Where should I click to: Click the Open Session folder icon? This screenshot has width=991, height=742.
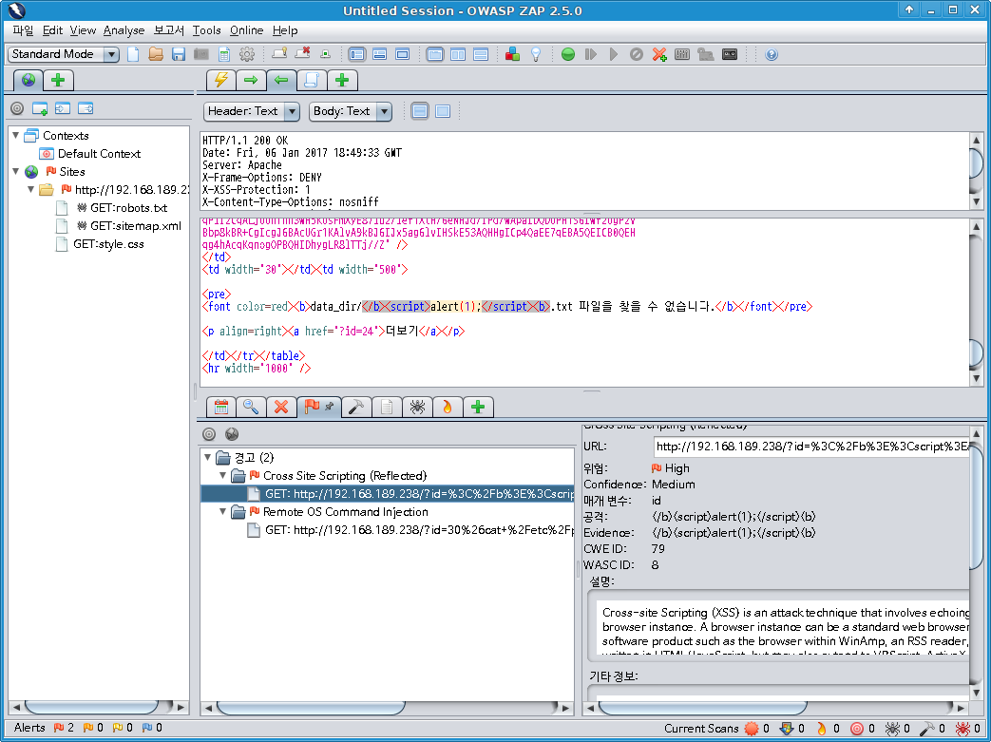[156, 54]
